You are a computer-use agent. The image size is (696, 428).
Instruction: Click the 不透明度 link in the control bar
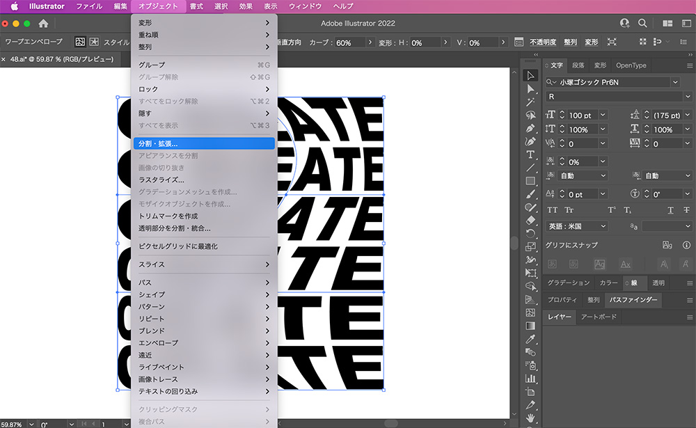tap(542, 42)
